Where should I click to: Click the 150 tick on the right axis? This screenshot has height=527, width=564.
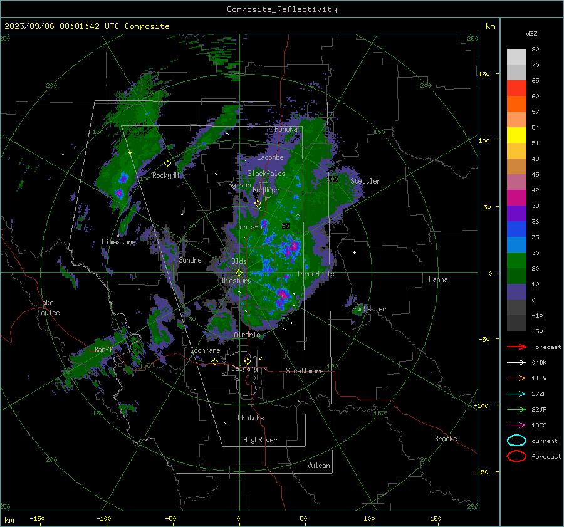point(484,74)
